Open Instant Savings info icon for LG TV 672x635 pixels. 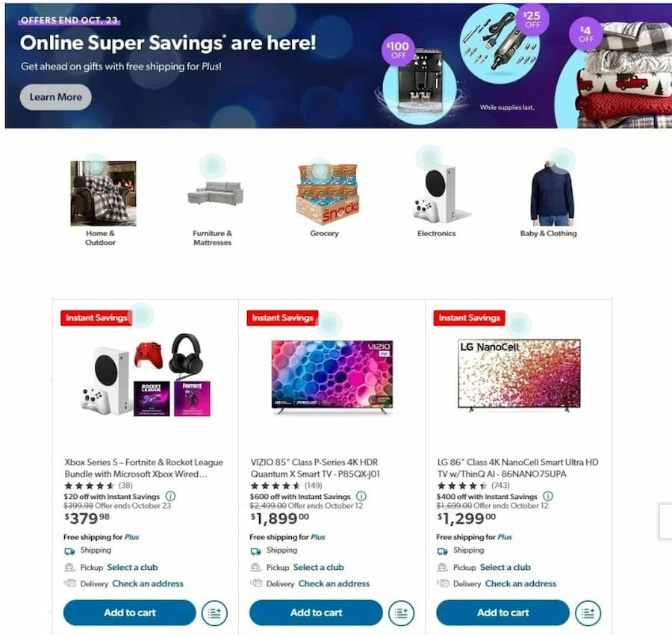pos(548,496)
